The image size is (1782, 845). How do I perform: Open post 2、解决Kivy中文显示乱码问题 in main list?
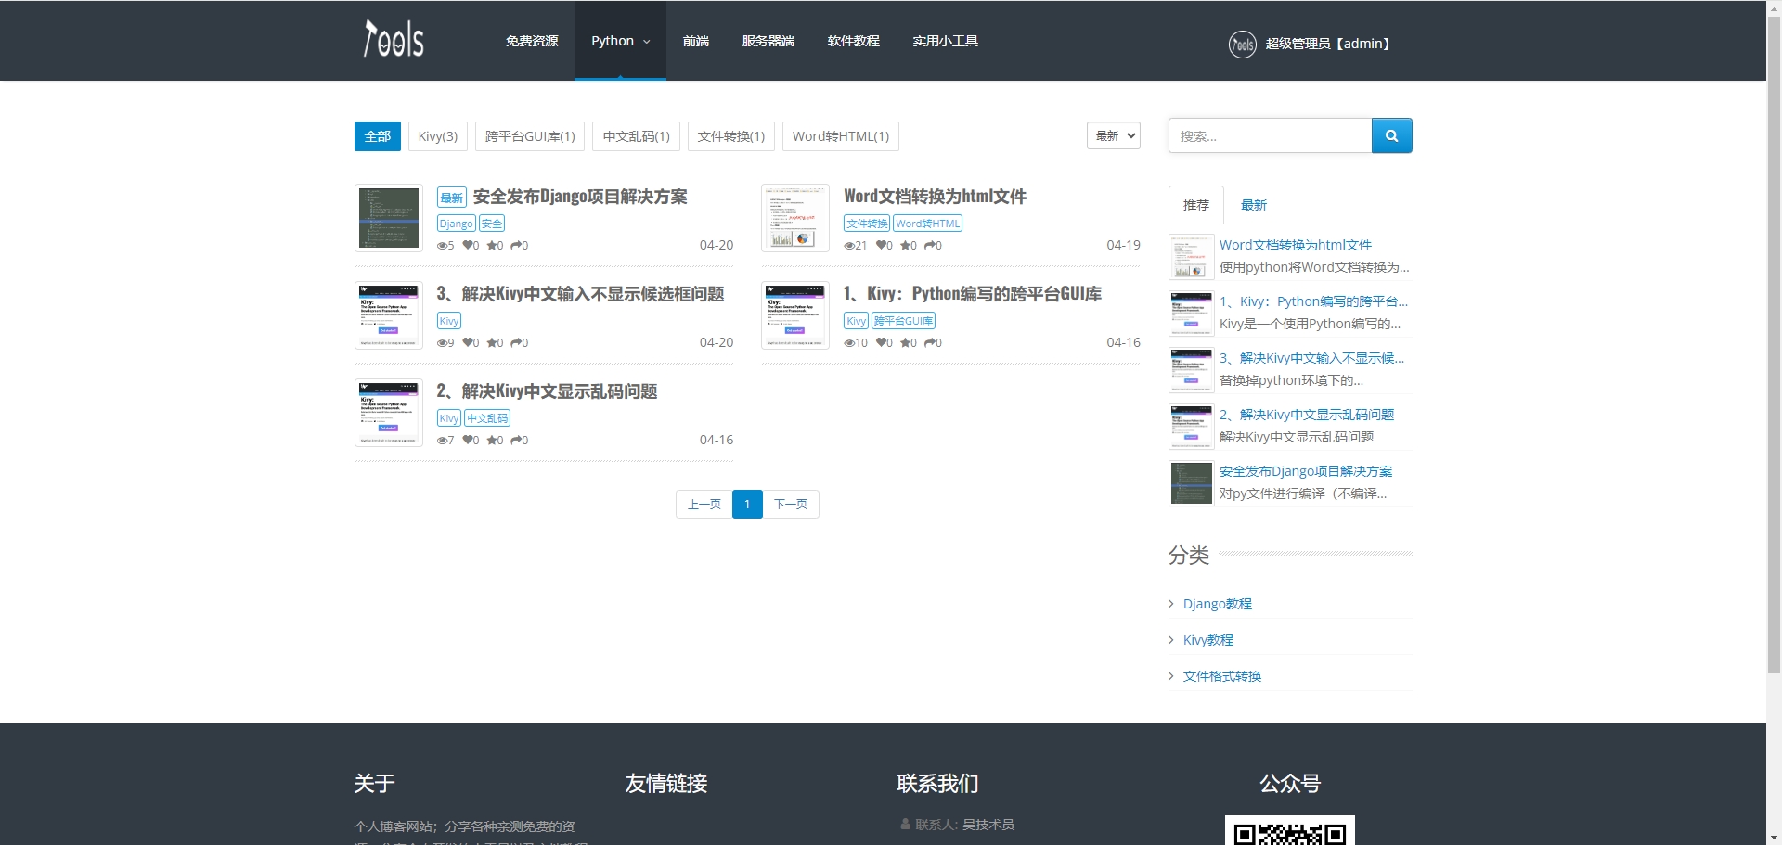tap(547, 391)
